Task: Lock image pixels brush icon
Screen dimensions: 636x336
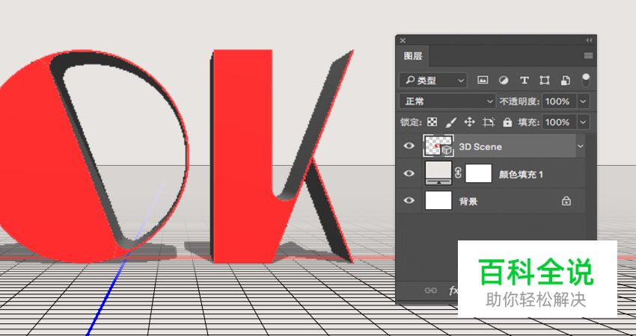Action: (x=451, y=122)
